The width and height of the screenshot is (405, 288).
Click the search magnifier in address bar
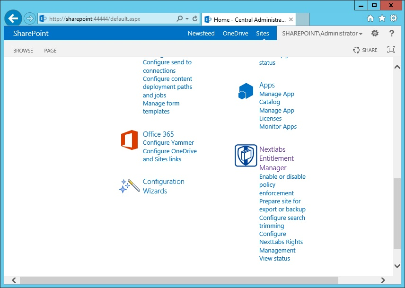coord(179,18)
